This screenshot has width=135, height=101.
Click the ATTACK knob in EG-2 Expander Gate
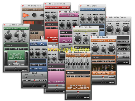click(x=54, y=17)
